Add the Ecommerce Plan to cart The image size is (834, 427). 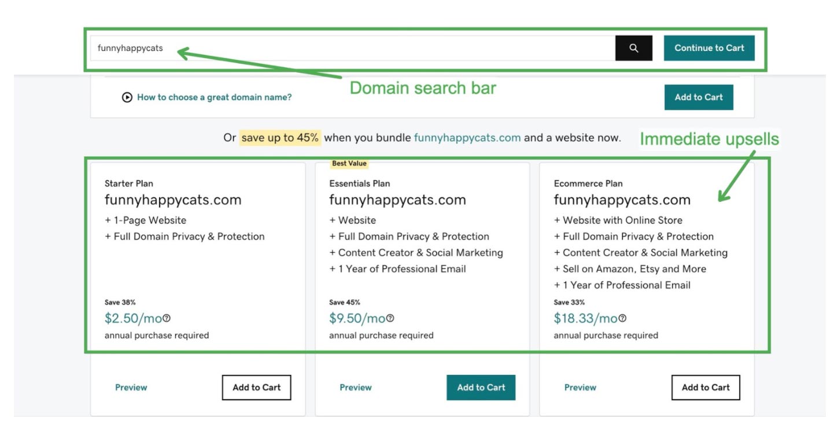click(706, 388)
